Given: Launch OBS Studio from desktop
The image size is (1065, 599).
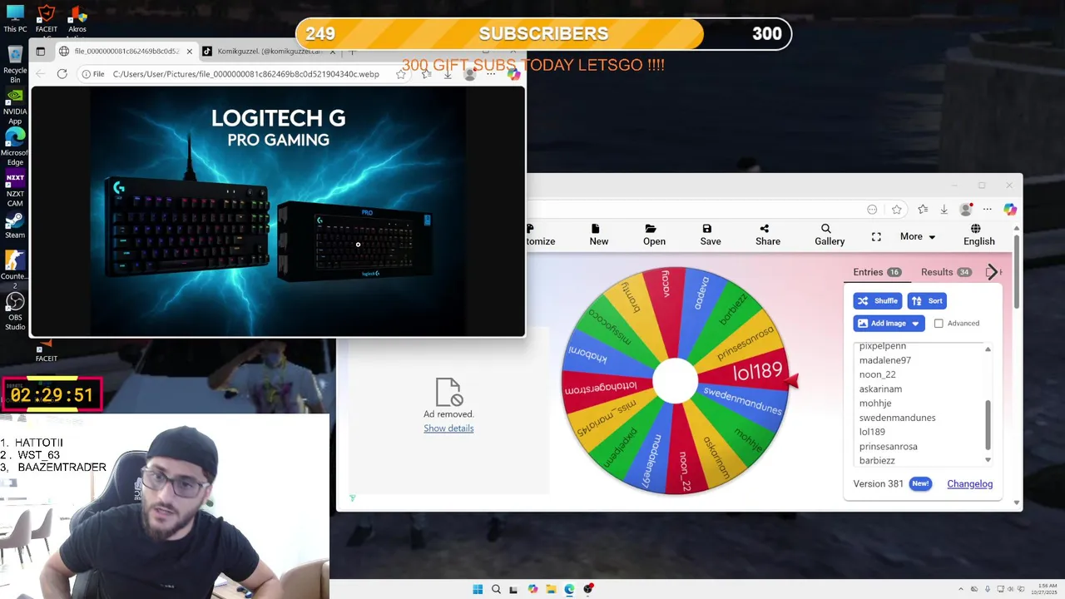Looking at the screenshot, I should pyautogui.click(x=15, y=310).
